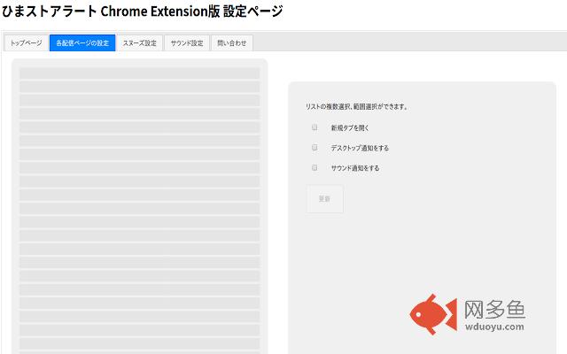Go to the 問い合わせ tab

(x=232, y=43)
